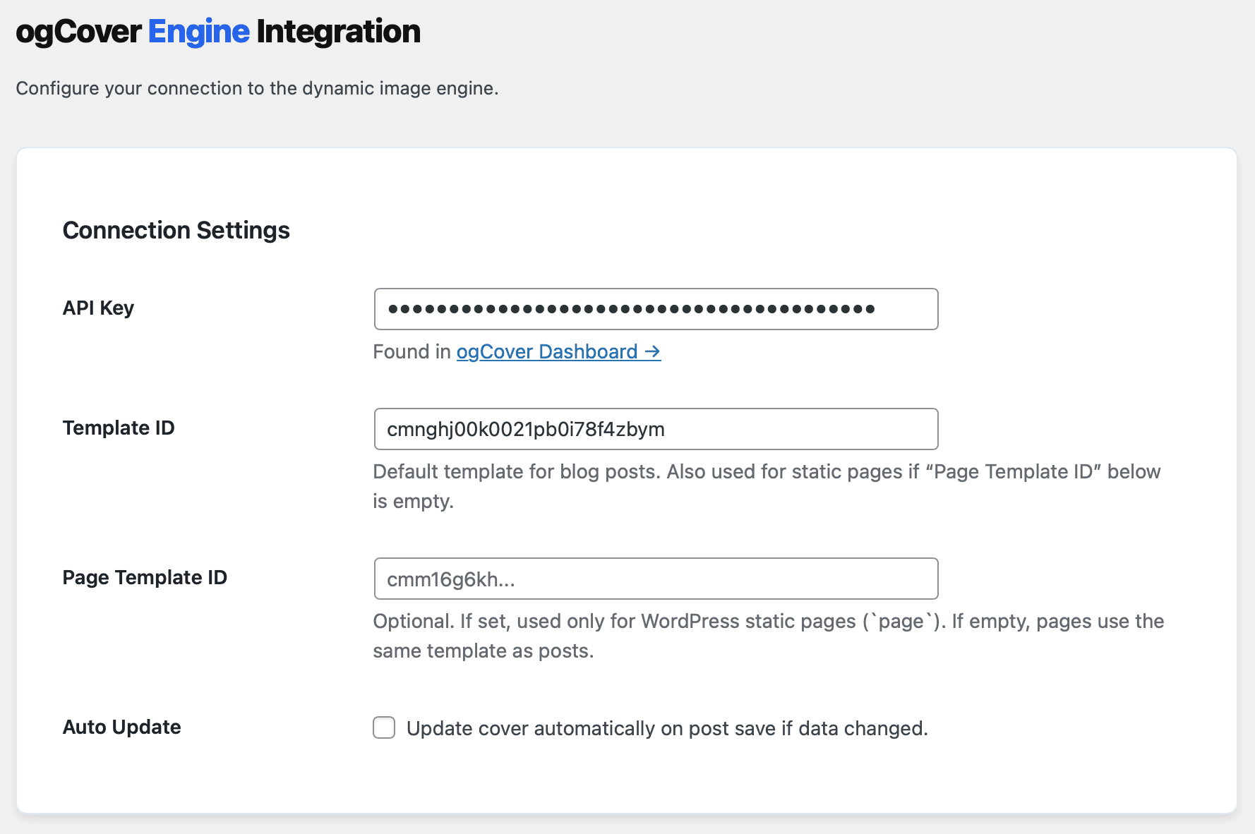The image size is (1255, 834).
Task: Enable the Auto Update checkbox
Action: (x=384, y=727)
